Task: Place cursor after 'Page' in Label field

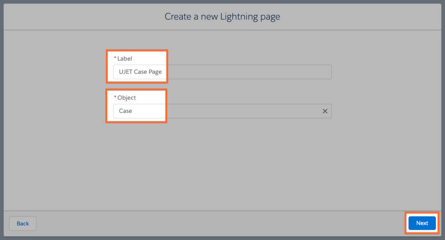Action: point(163,72)
